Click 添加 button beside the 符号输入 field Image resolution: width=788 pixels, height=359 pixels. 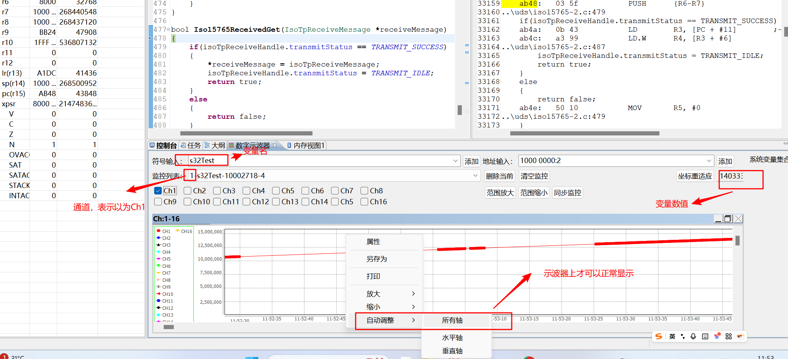(x=472, y=161)
